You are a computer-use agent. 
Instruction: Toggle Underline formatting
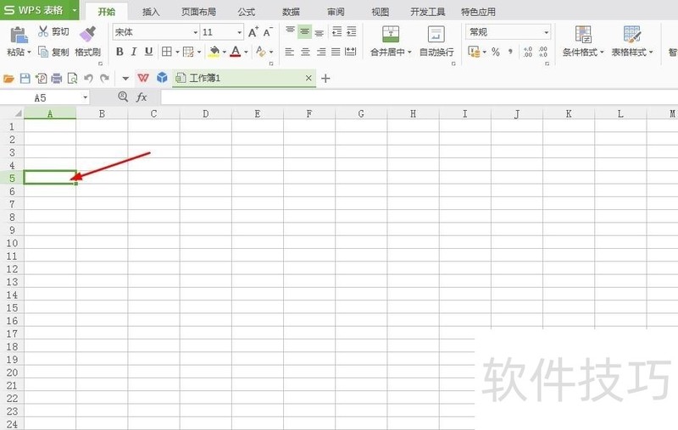[149, 52]
